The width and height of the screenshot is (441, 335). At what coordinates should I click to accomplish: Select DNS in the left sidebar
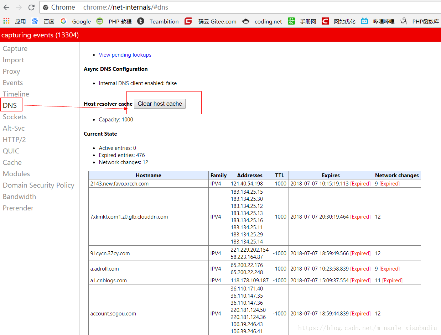[10, 105]
